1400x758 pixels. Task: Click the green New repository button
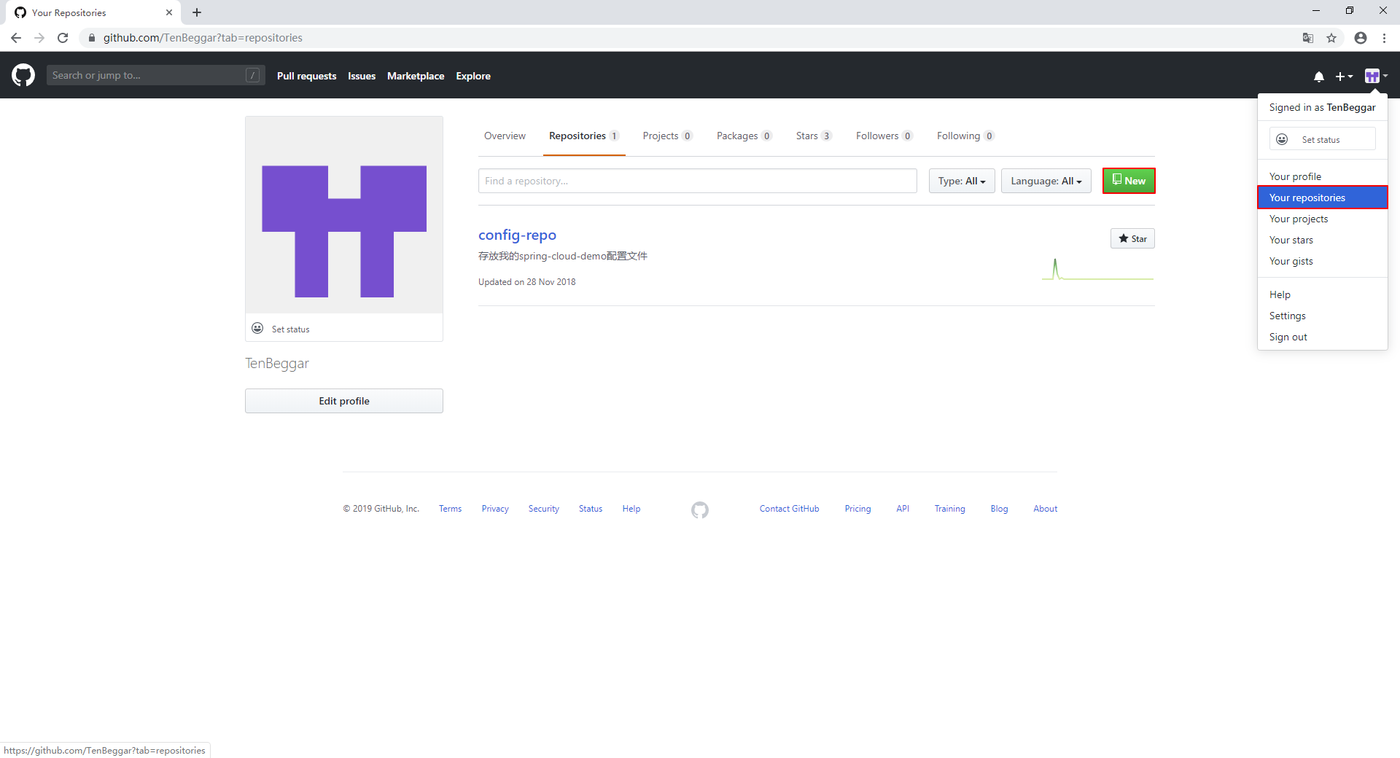coord(1128,181)
